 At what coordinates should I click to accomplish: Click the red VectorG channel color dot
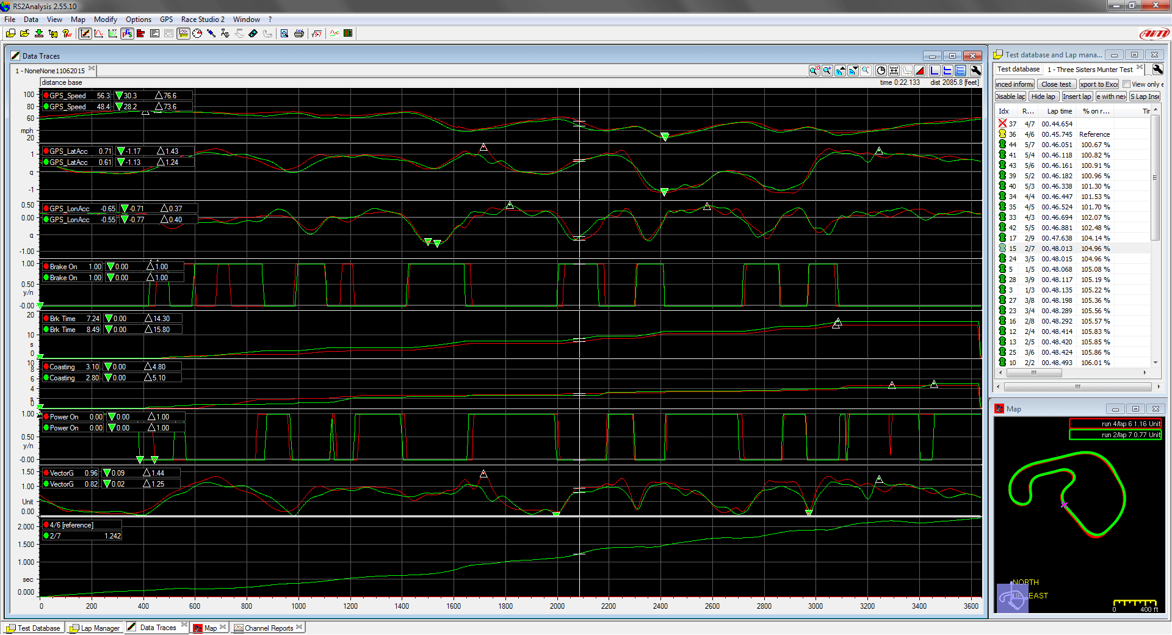[46, 473]
